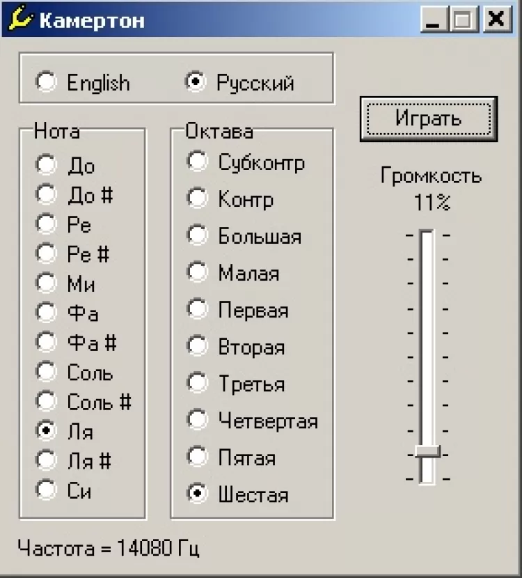The width and height of the screenshot is (522, 578).
Task: Select the Фа # note
Action: pos(47,342)
